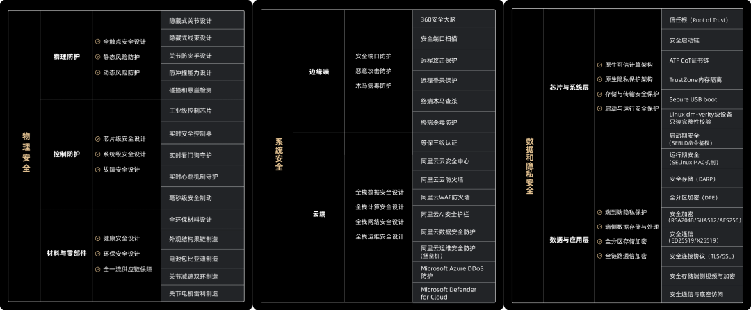The width and height of the screenshot is (751, 310).
Task: Click the 木马病毒防护 item
Action: (x=373, y=85)
